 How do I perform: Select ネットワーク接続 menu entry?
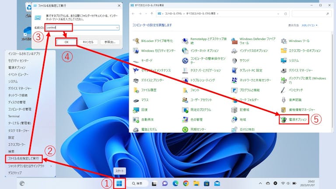coord(18,95)
